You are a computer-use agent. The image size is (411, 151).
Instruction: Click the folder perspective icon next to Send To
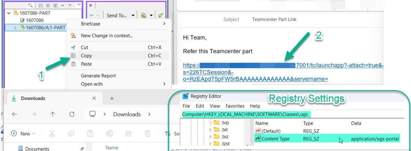pyautogui.click(x=144, y=15)
